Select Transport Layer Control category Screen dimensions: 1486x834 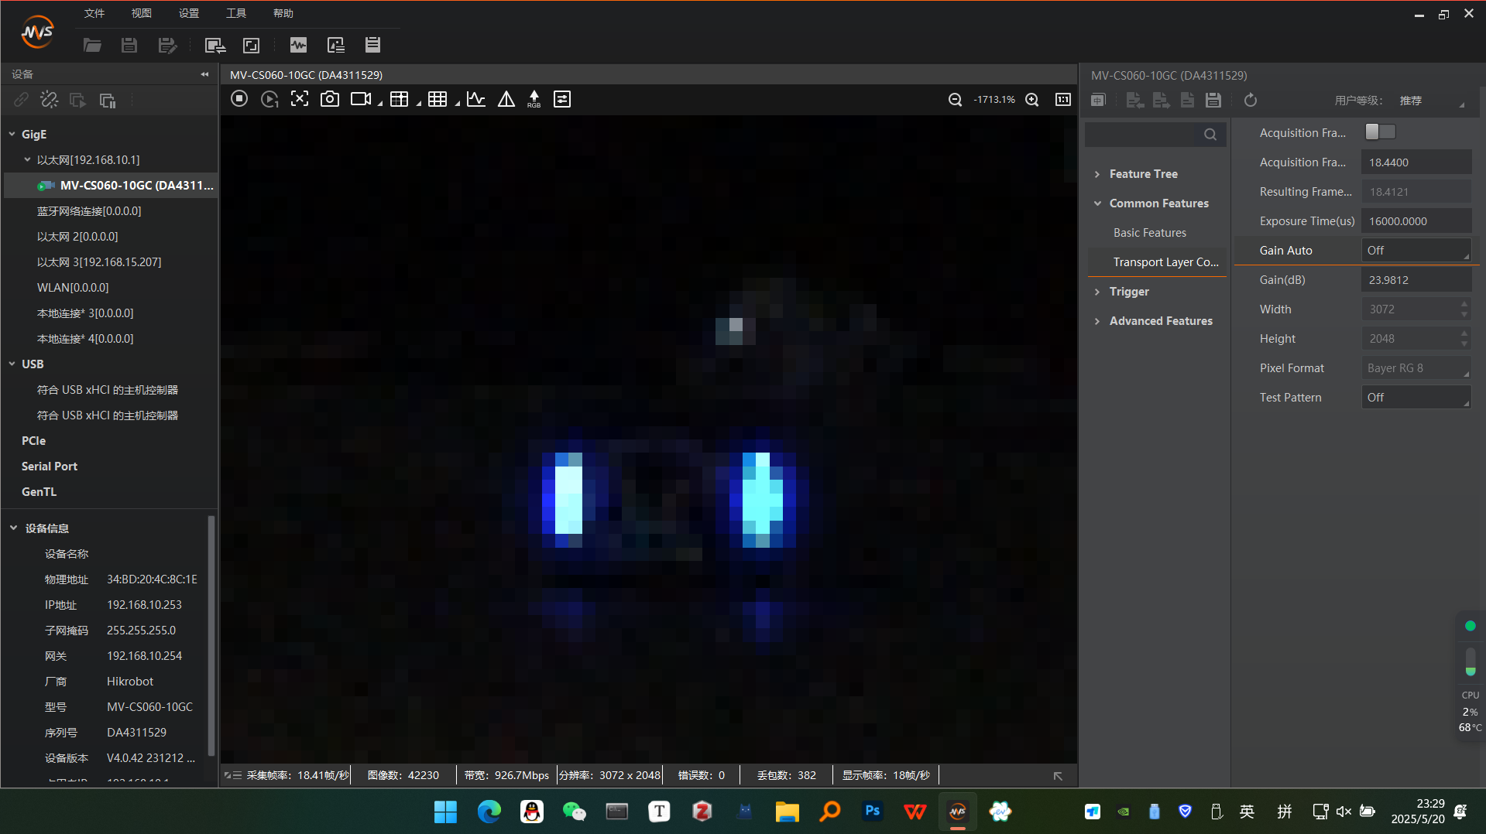click(x=1165, y=262)
